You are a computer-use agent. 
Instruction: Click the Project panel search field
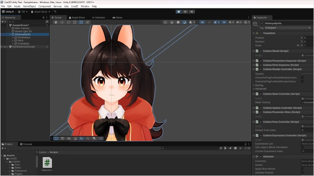click(x=190, y=148)
